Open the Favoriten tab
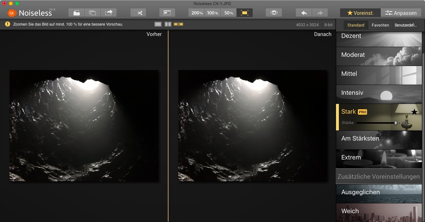Image resolution: width=425 pixels, height=222 pixels. click(380, 25)
